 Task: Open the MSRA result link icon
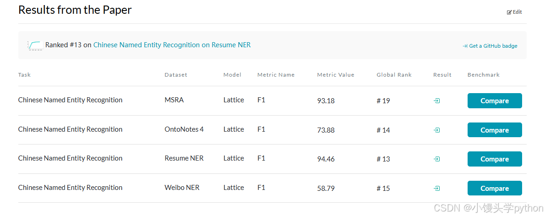[x=437, y=101]
